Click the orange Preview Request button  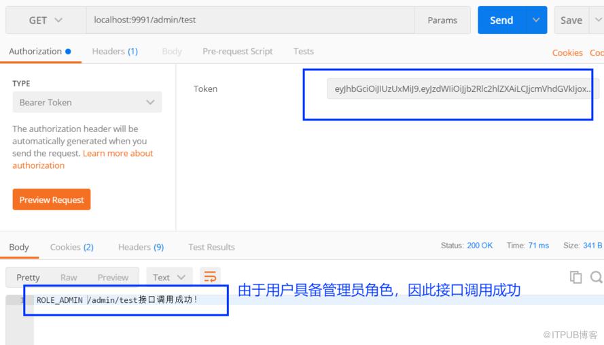tap(52, 199)
